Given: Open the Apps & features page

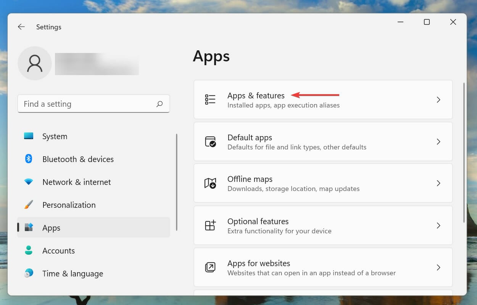Looking at the screenshot, I should point(323,100).
